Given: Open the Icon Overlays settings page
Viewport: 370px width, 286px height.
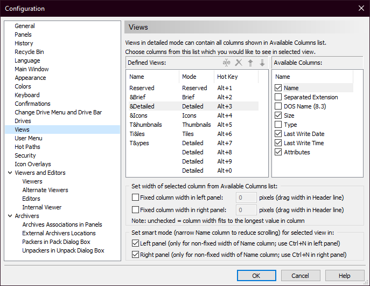Looking at the screenshot, I should (33, 164).
